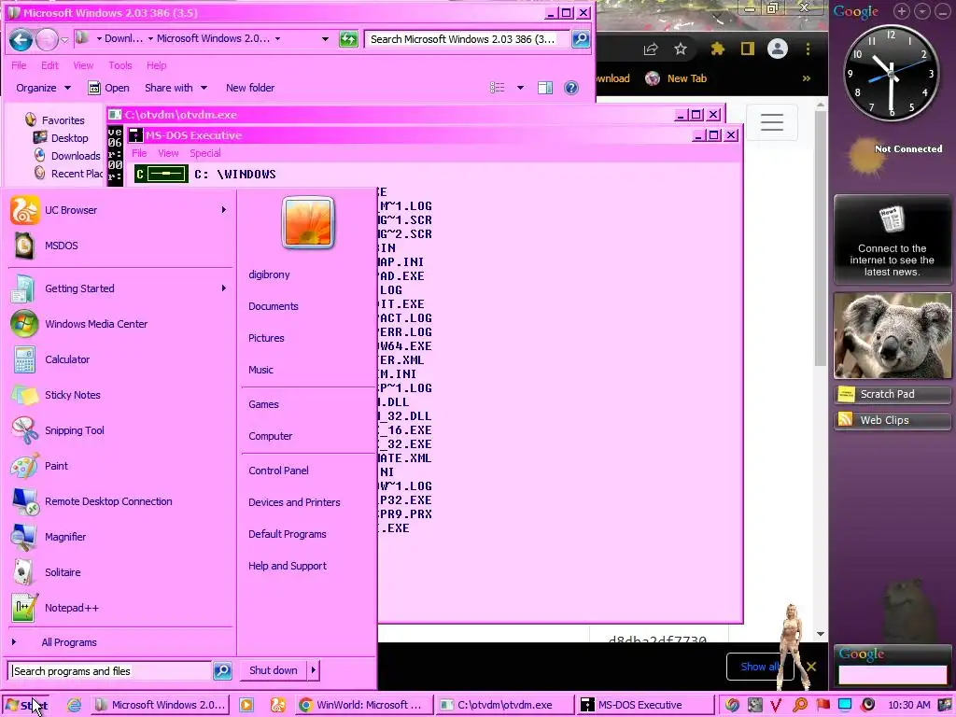This screenshot has height=717, width=956.
Task: Open the Shut down options arrow
Action: pos(314,670)
